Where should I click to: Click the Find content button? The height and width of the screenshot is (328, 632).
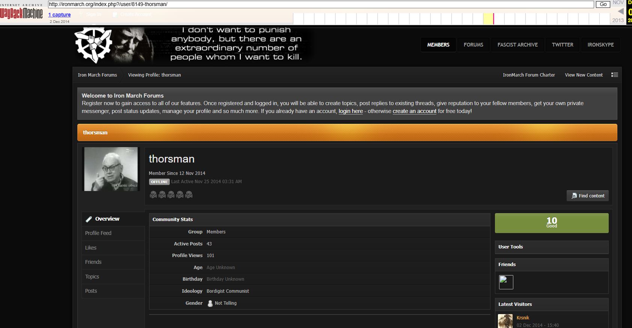[x=588, y=196]
